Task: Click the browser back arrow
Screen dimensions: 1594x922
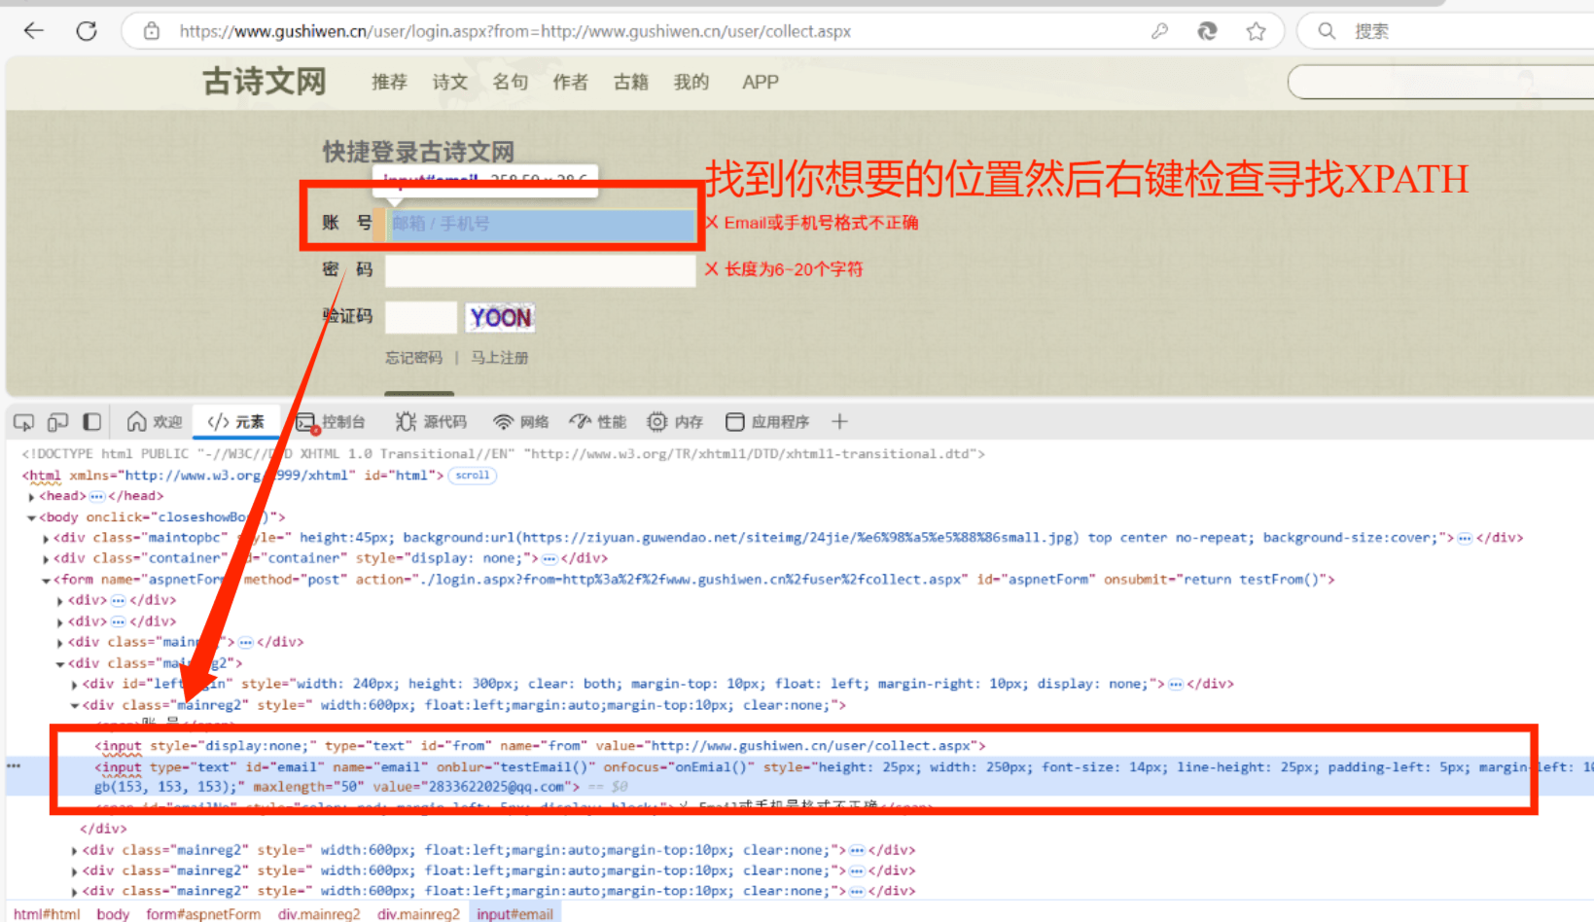Action: point(34,31)
